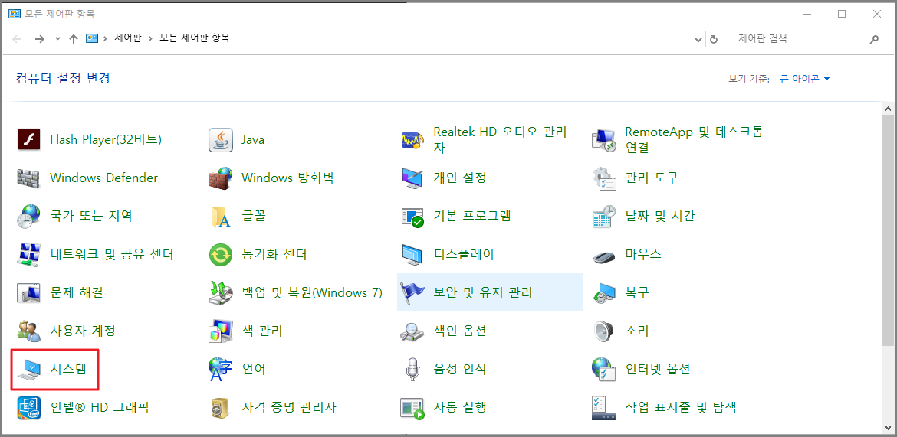
Task: Open the 시스템 computer icon
Action: [28, 369]
